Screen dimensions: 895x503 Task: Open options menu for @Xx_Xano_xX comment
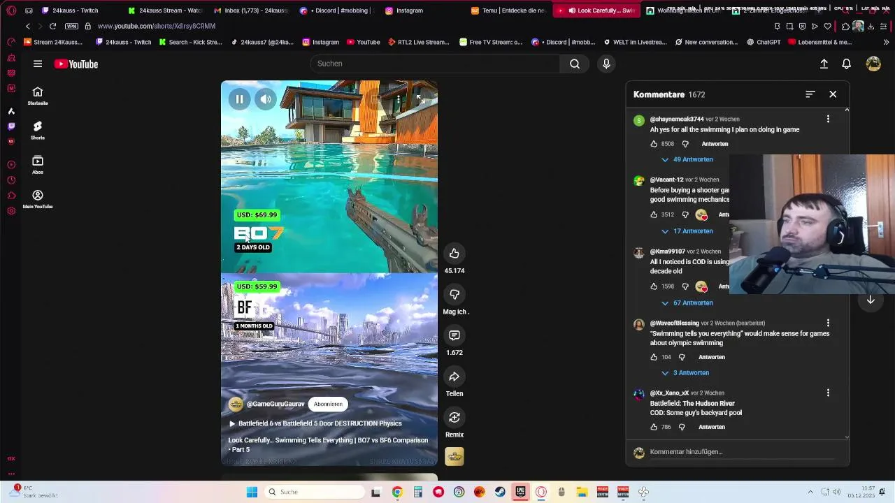(x=828, y=393)
